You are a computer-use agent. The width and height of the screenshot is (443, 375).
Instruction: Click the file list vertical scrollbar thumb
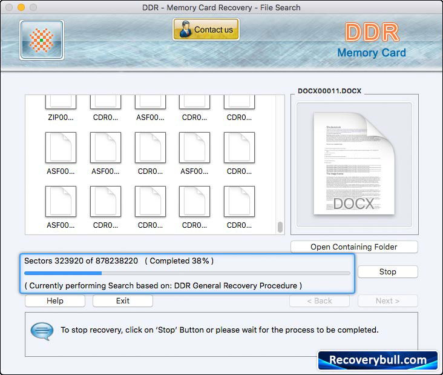pyautogui.click(x=280, y=227)
